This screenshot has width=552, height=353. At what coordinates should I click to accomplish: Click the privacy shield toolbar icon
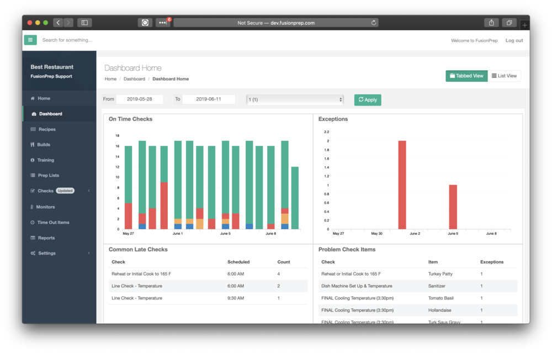(145, 23)
